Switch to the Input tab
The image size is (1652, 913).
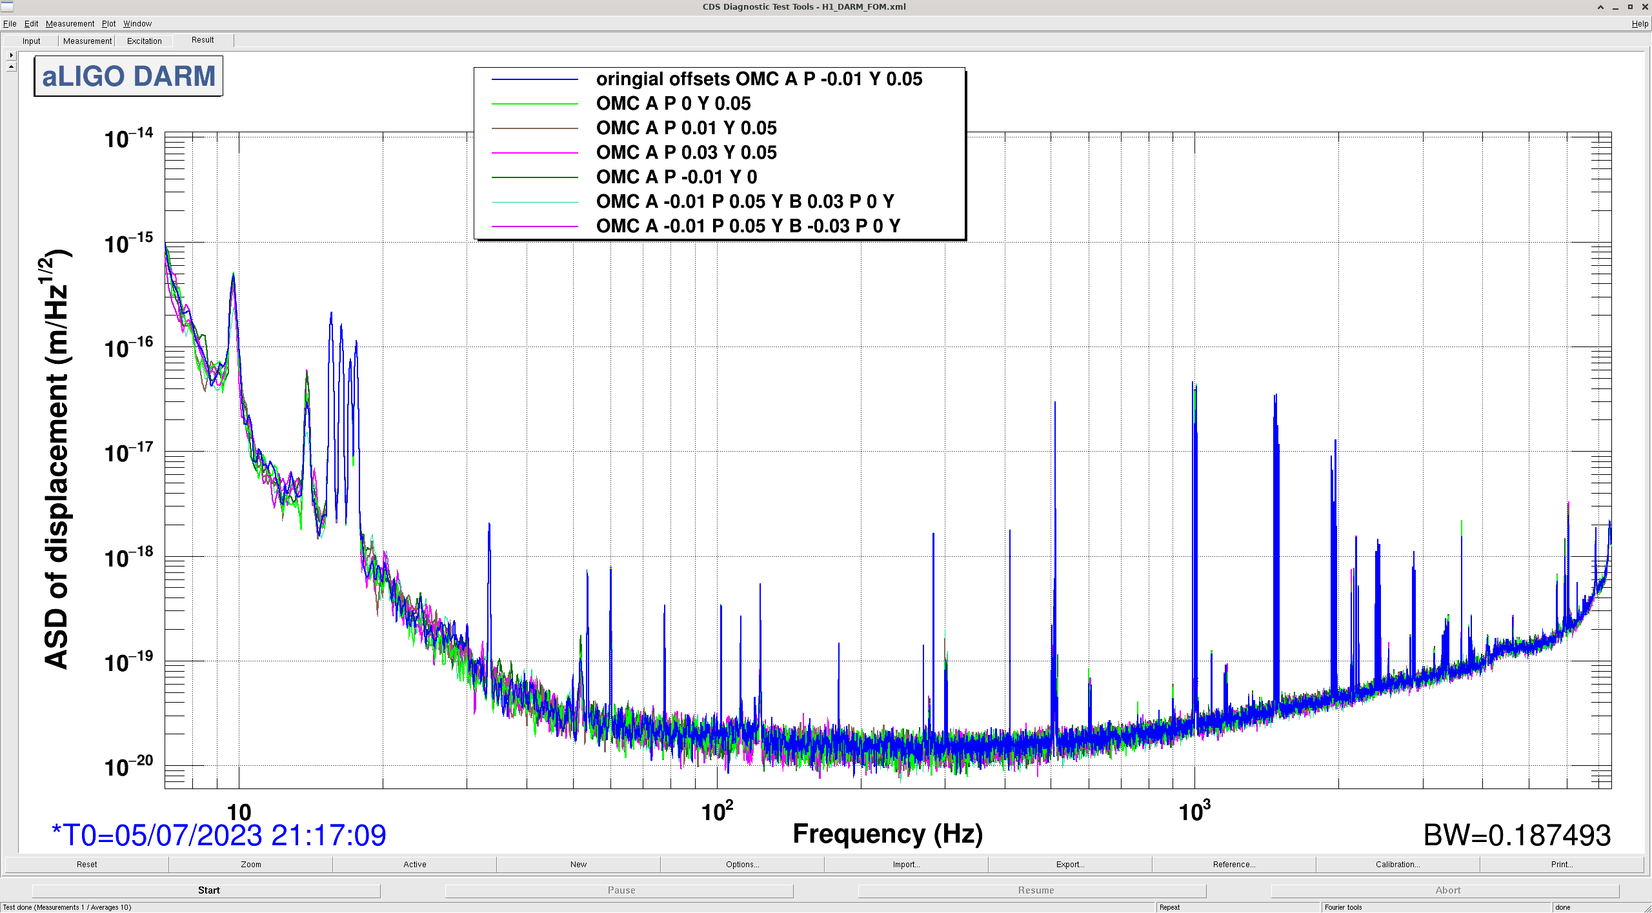[x=31, y=41]
